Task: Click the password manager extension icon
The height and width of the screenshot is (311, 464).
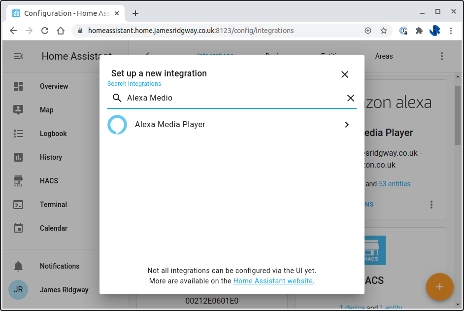Action: [403, 31]
